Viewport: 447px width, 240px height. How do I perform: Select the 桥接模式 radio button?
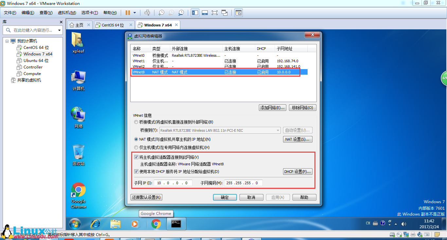(136, 122)
